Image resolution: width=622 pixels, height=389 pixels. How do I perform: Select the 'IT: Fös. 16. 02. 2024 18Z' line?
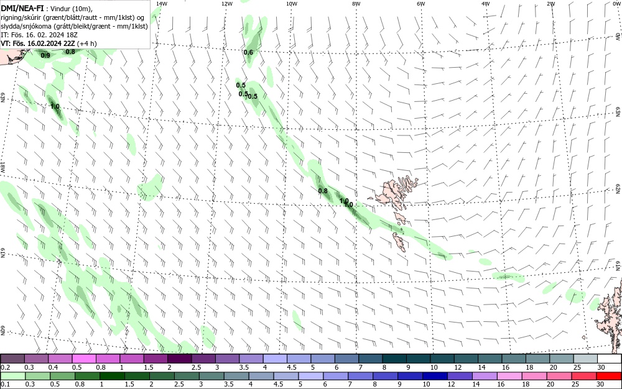pos(40,35)
